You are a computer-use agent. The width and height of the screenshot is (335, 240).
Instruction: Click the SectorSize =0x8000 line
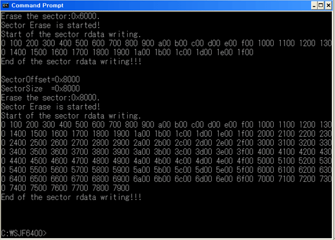click(x=40, y=88)
